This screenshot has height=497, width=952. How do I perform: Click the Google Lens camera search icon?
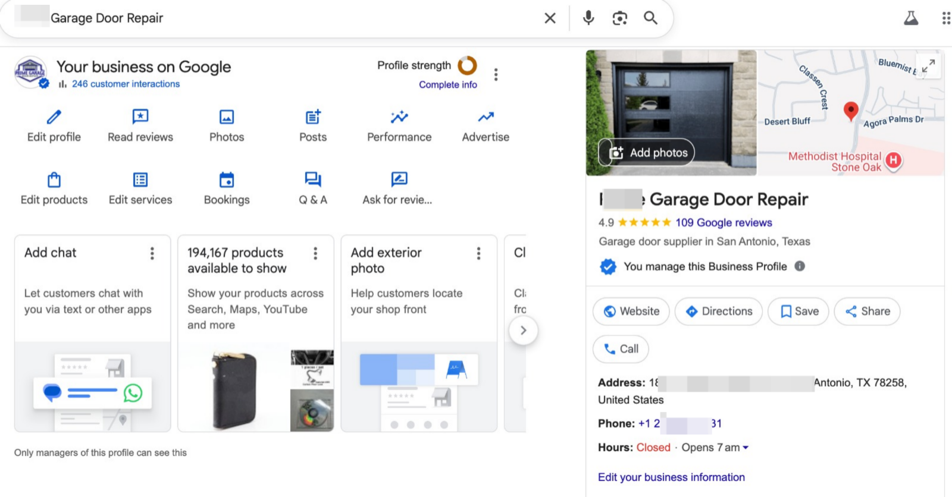(x=619, y=18)
